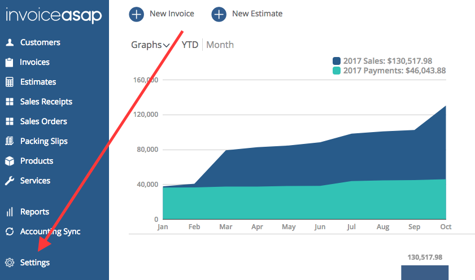
Task: Click the Settings gear icon
Action: (x=9, y=262)
